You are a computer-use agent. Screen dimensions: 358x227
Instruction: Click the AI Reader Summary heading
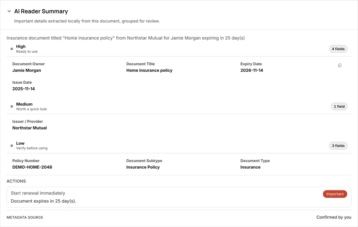41,11
